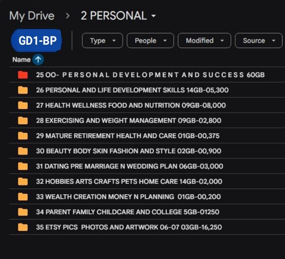The height and width of the screenshot is (259, 285).
Task: Go to My Drive in breadcrumb
Action: click(32, 16)
